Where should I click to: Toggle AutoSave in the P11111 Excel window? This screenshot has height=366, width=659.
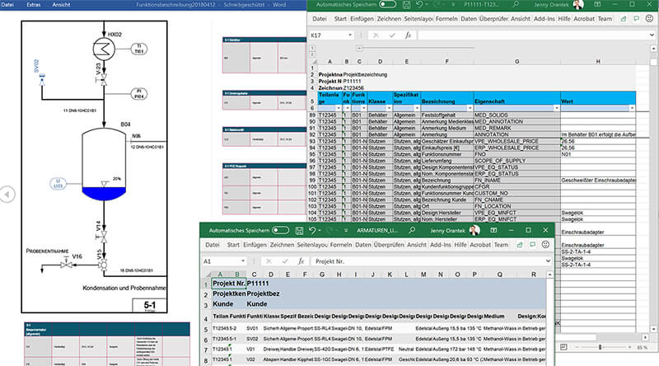click(387, 5)
